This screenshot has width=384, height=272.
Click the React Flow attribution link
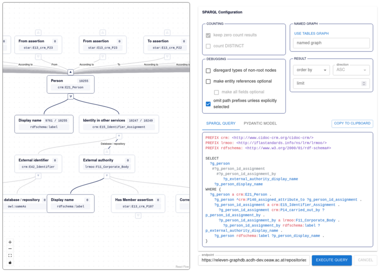coord(182,267)
